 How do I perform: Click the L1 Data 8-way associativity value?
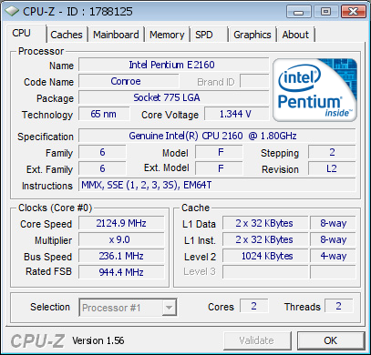(x=333, y=223)
